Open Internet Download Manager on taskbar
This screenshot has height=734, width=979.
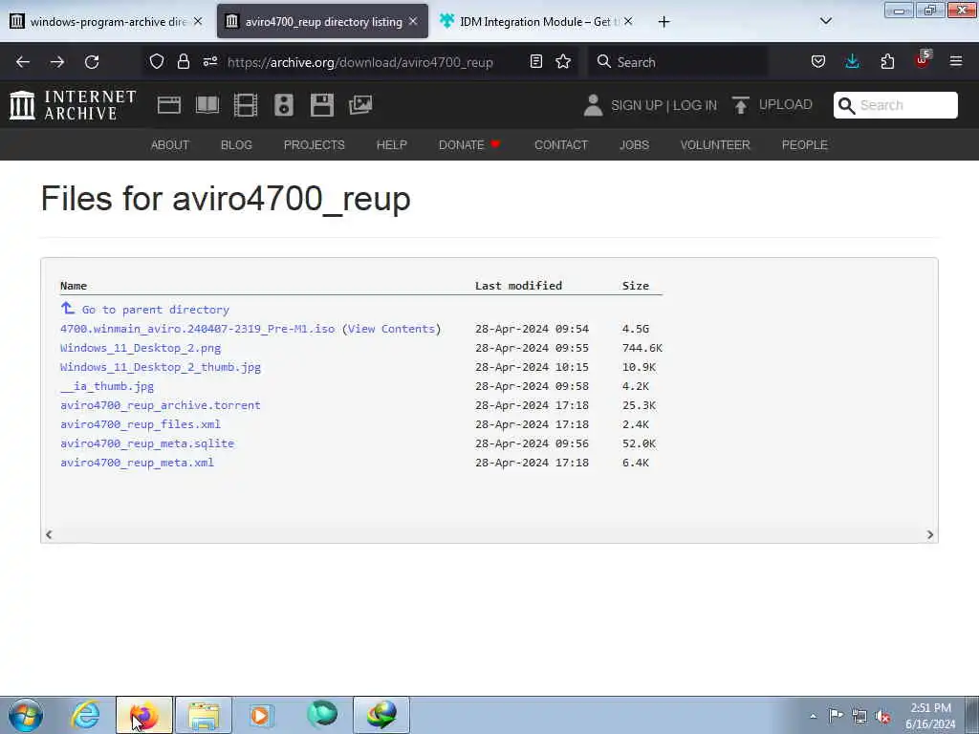[381, 715]
